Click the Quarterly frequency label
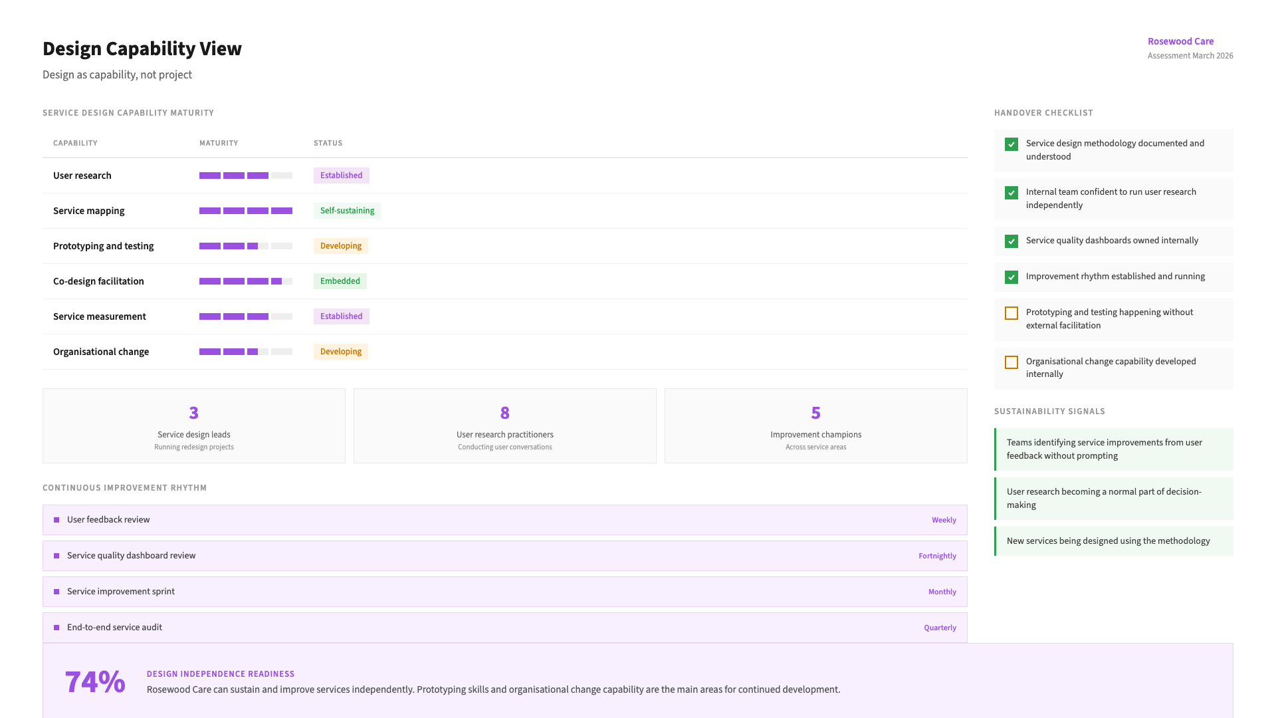 (x=940, y=628)
